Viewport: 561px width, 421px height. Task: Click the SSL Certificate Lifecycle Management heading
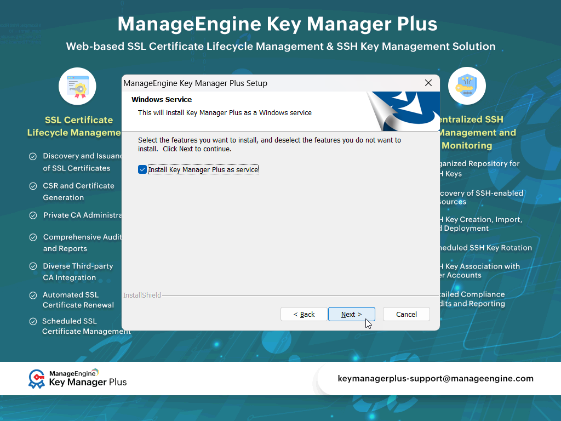pos(75,126)
